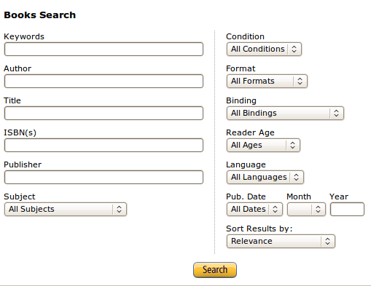Open the All Subjects dropdown
The height and width of the screenshot is (286, 371).
pyautogui.click(x=66, y=210)
